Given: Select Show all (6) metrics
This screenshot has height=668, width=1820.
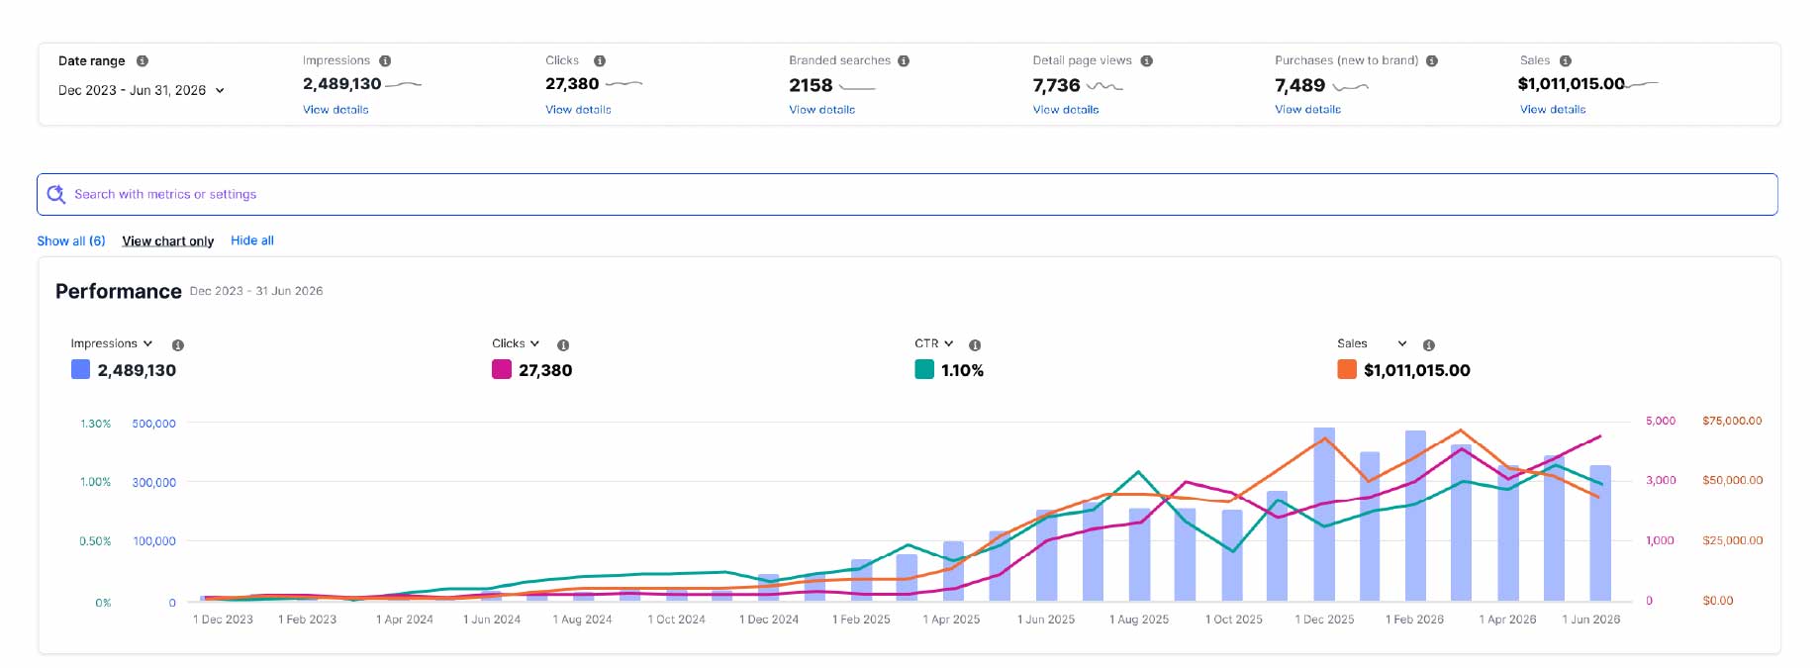Looking at the screenshot, I should tap(71, 240).
